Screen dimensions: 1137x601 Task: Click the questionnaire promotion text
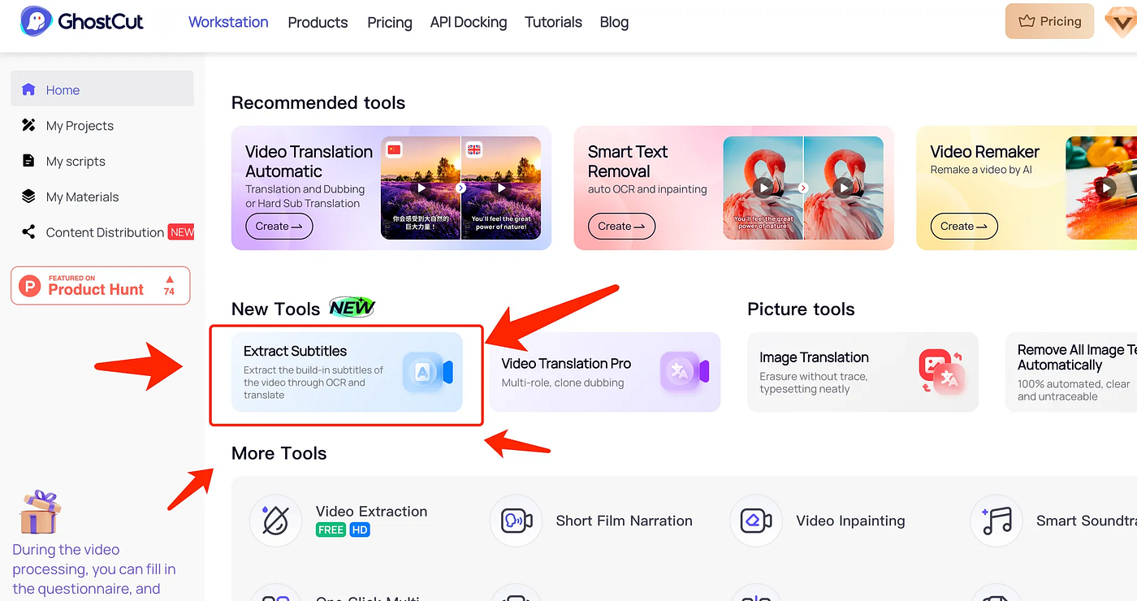click(x=93, y=570)
